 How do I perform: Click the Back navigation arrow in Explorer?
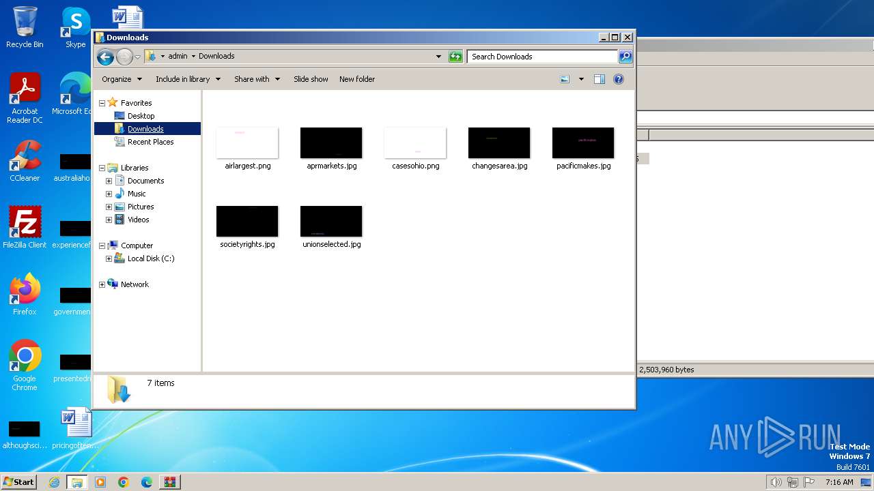click(105, 57)
